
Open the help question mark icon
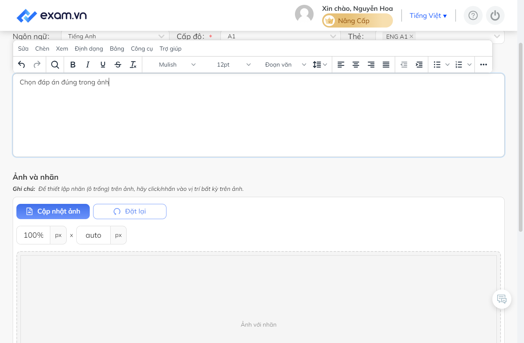tap(473, 16)
